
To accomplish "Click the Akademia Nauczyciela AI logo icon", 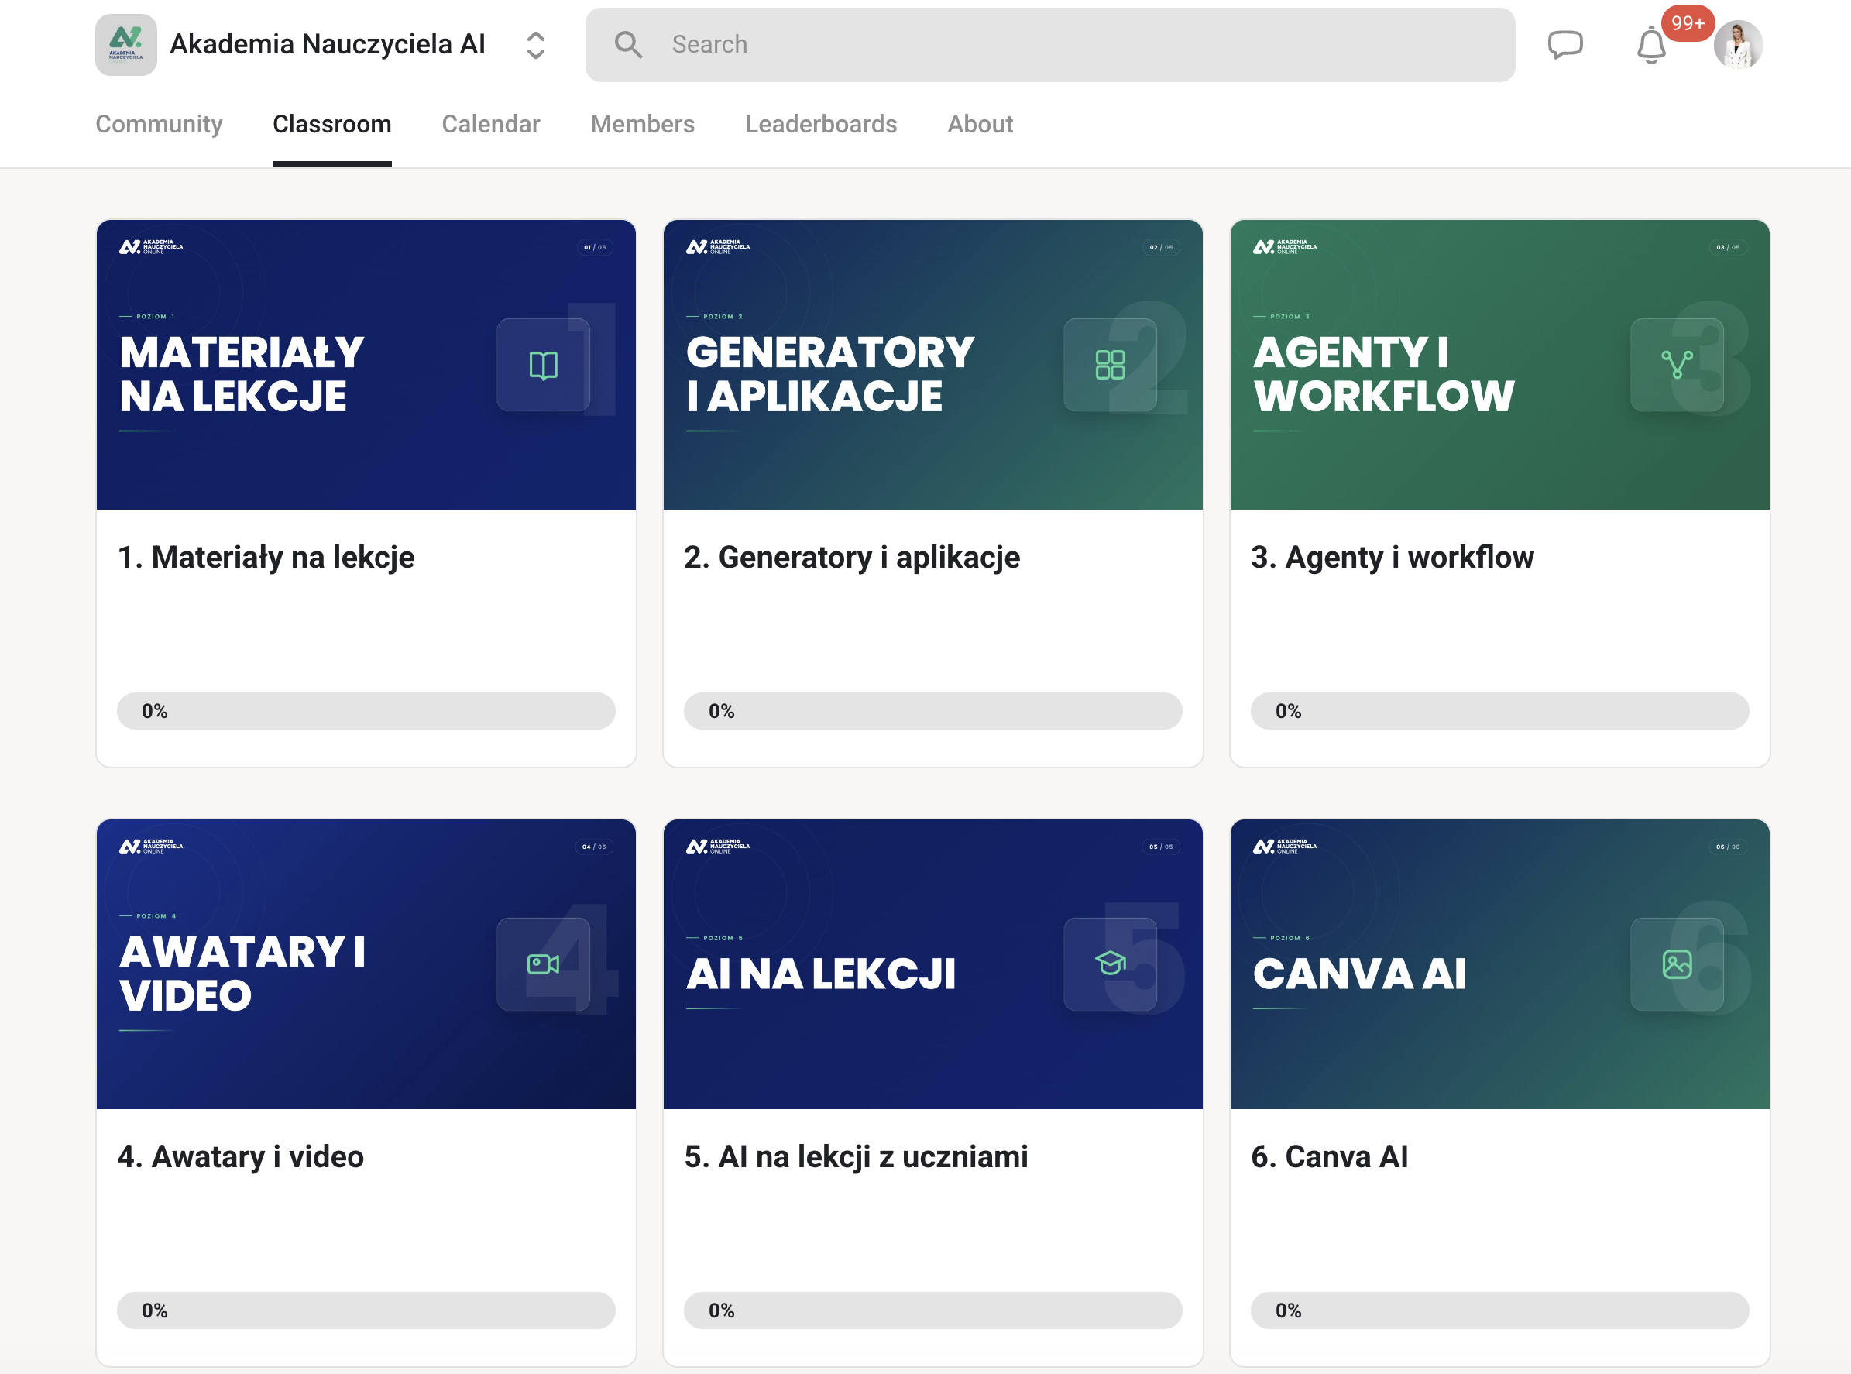I will pos(125,45).
